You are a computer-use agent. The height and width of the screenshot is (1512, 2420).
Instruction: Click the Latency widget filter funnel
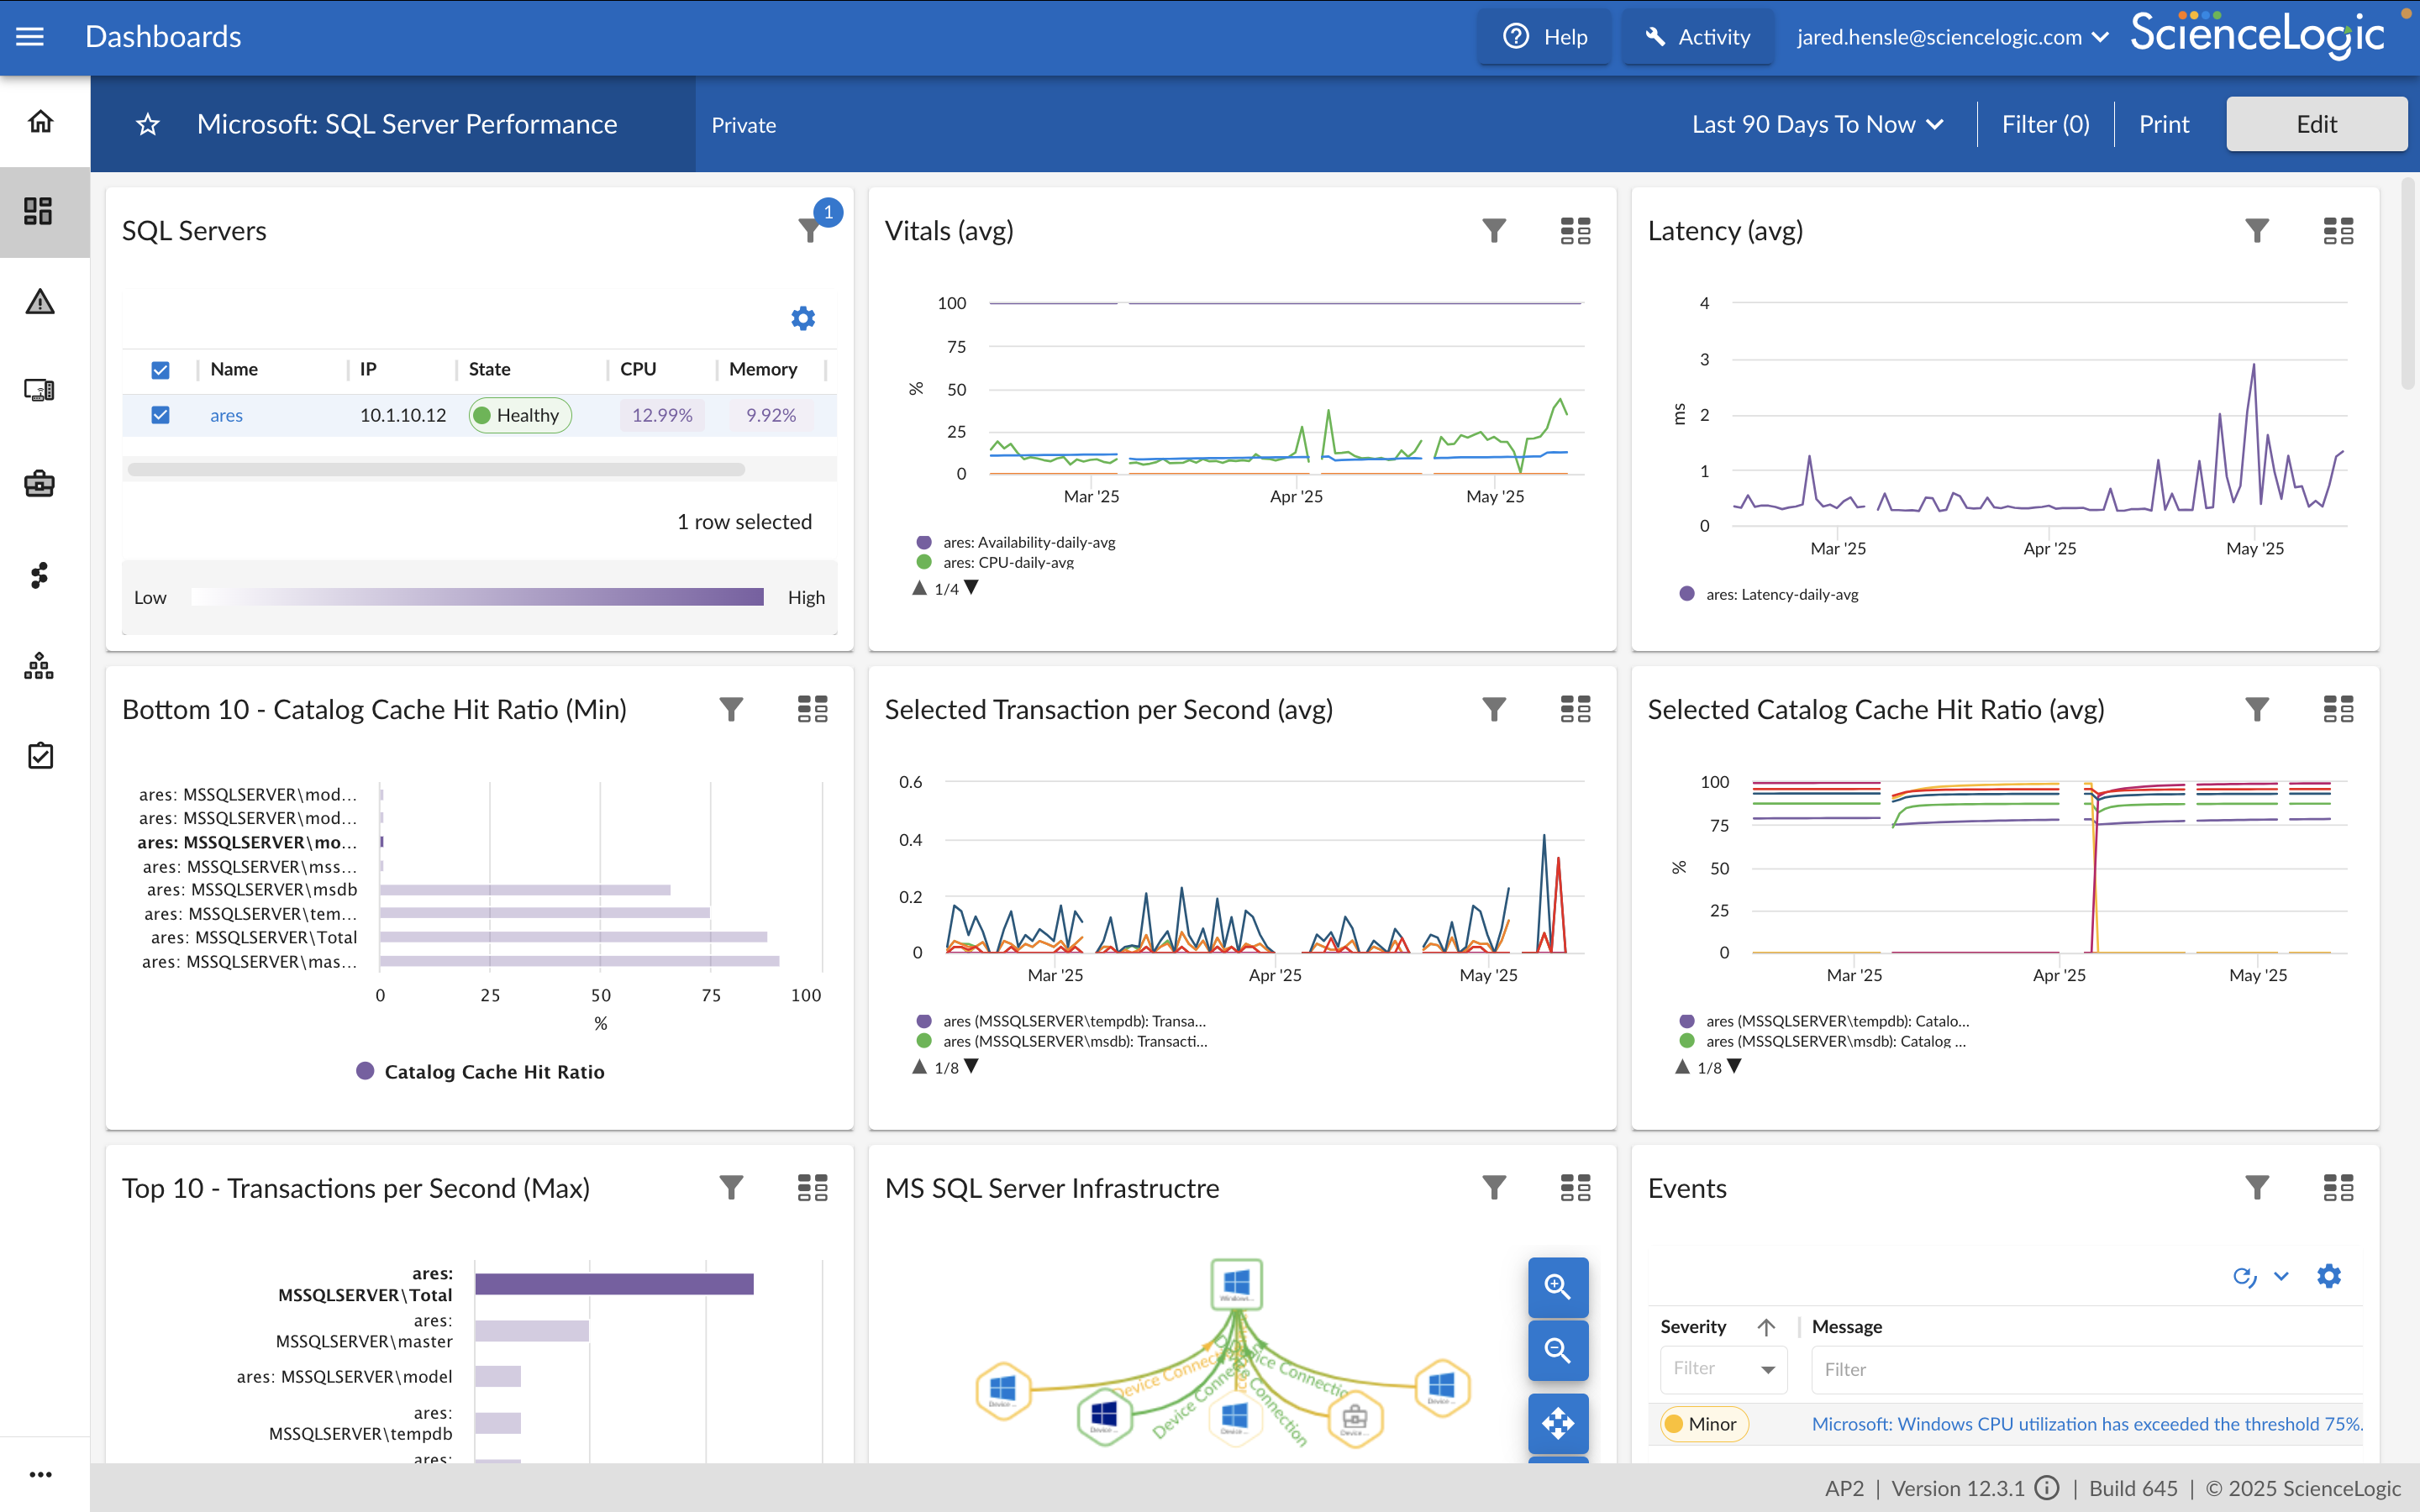tap(2256, 231)
